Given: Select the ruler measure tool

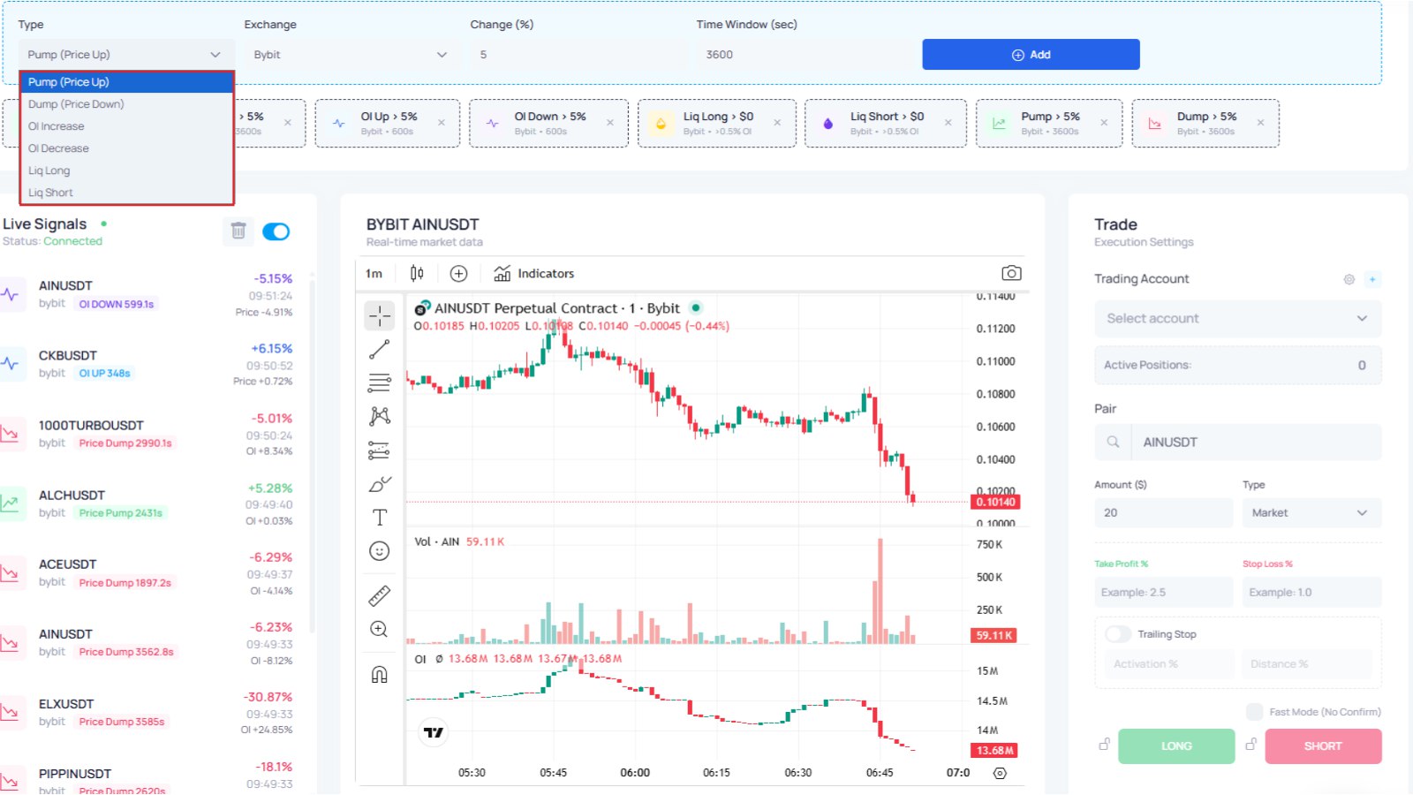Looking at the screenshot, I should click(379, 596).
